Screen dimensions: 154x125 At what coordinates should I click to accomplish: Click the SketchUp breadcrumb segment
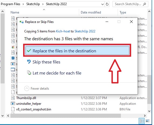[x=33, y=4]
